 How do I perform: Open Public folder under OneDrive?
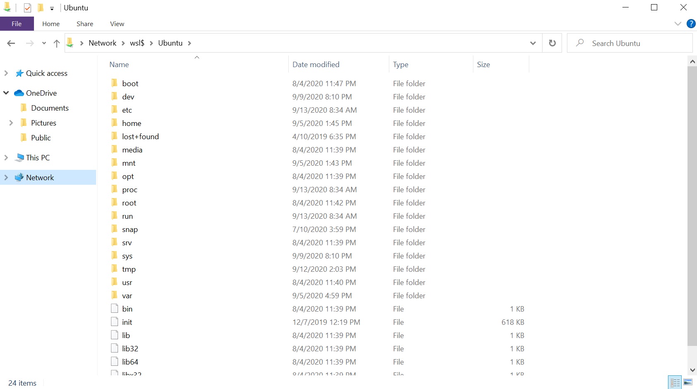click(x=41, y=138)
